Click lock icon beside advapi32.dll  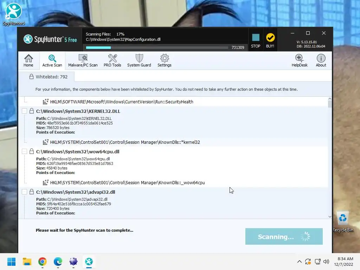coord(32,192)
